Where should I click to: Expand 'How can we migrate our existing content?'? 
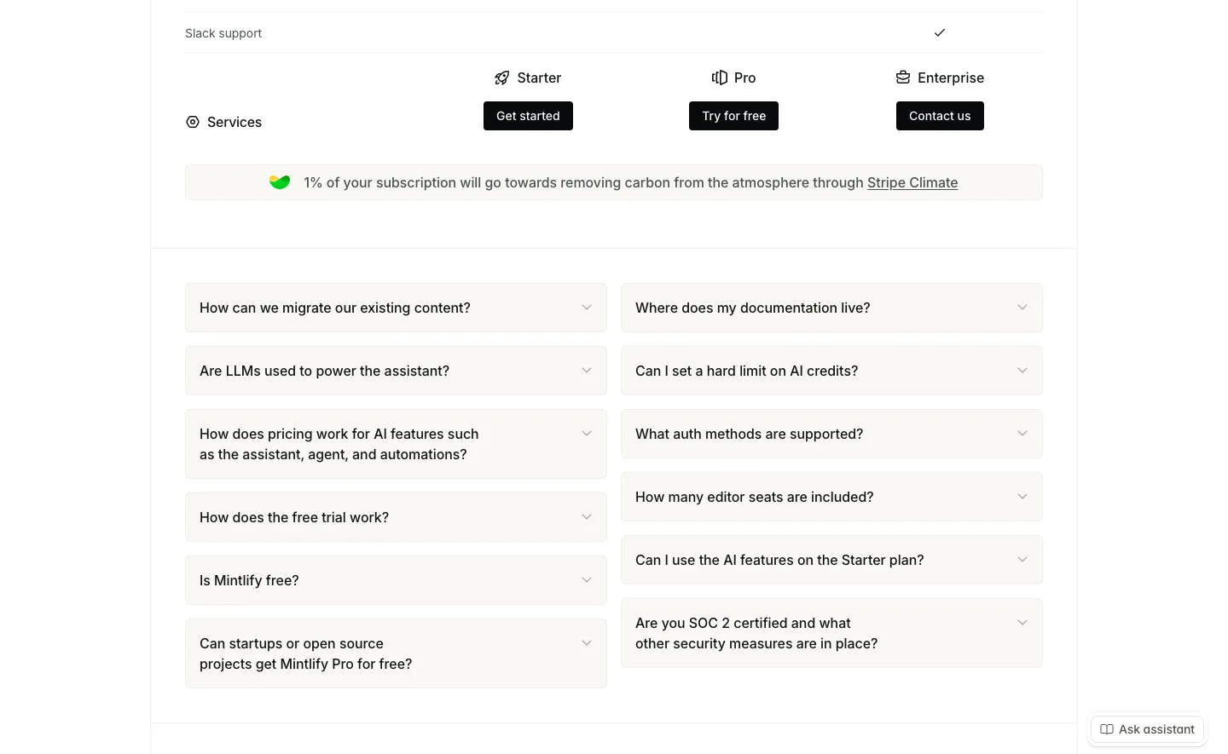(396, 308)
